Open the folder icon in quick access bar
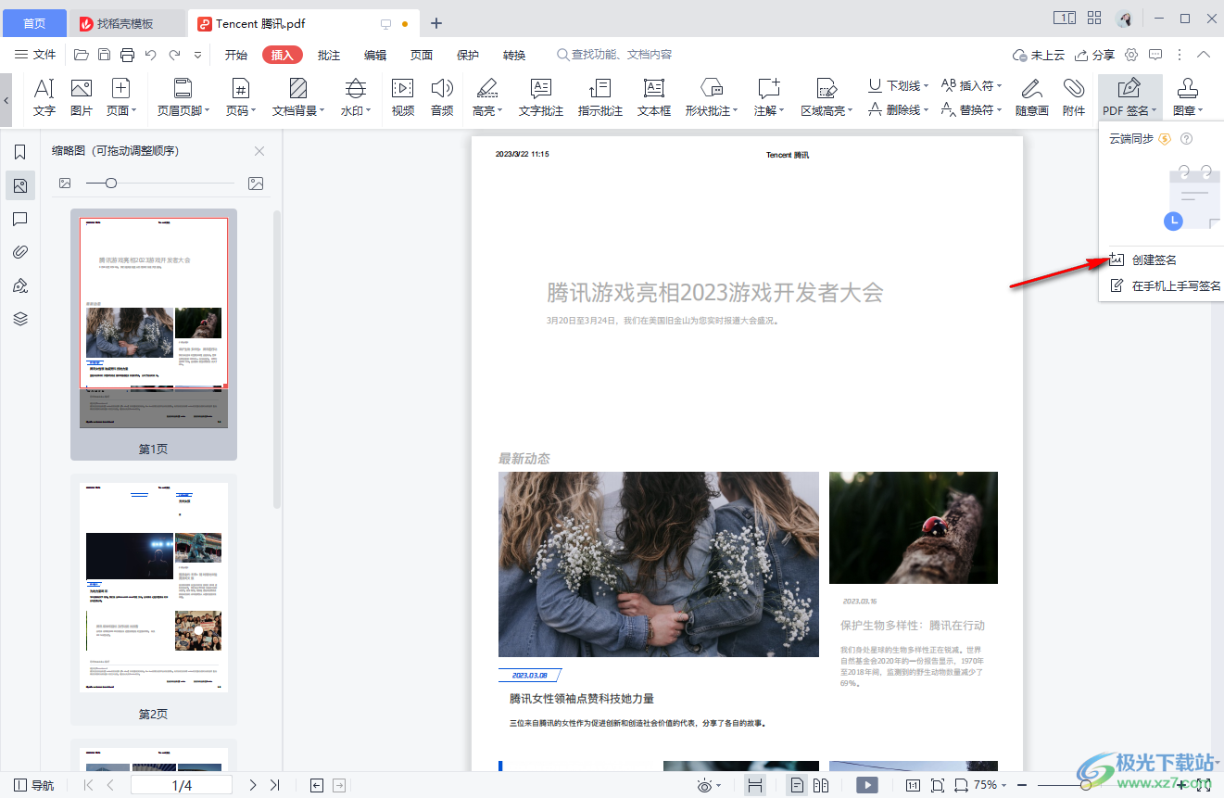 [82, 55]
